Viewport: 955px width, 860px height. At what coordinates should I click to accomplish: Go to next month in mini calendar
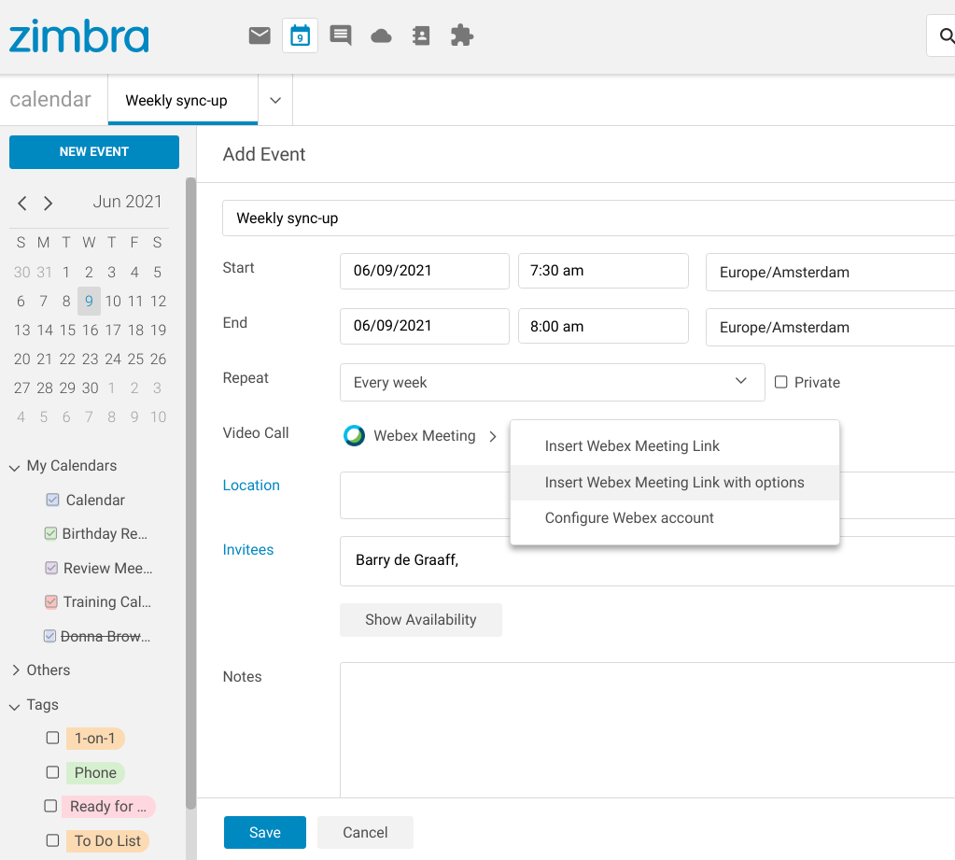pos(49,203)
